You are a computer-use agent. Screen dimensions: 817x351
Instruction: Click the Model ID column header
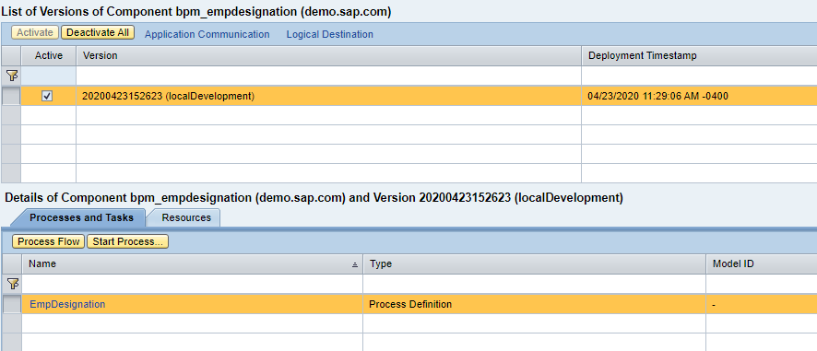click(762, 264)
